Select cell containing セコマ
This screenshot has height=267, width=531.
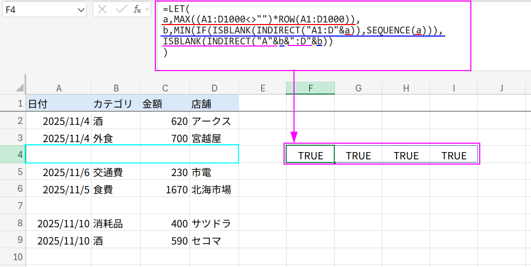tap(214, 240)
